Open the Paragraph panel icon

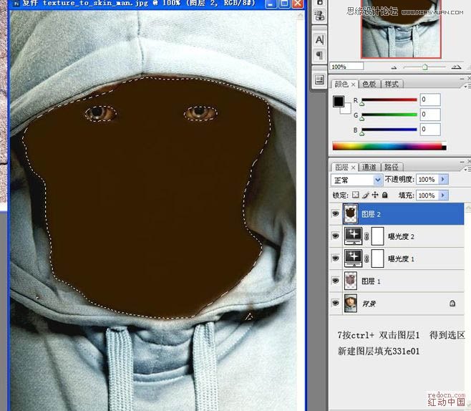(319, 55)
